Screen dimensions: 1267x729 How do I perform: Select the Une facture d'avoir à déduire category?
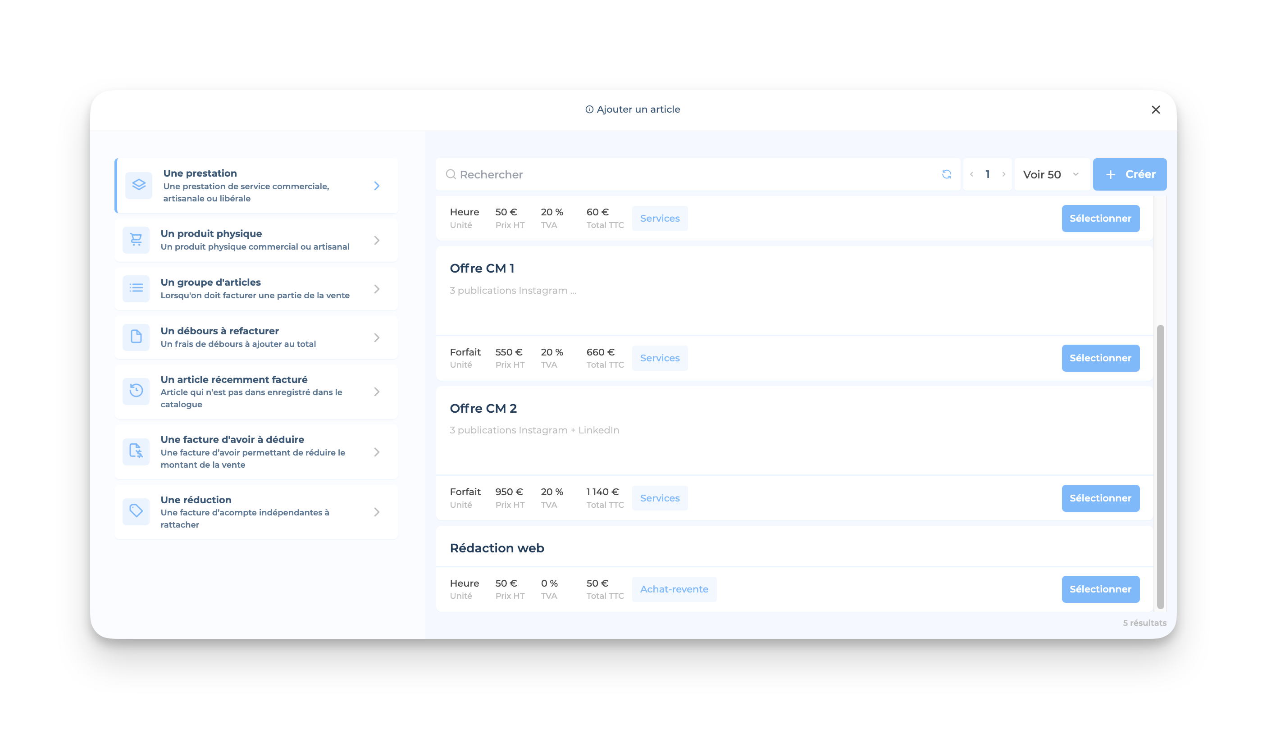point(256,451)
